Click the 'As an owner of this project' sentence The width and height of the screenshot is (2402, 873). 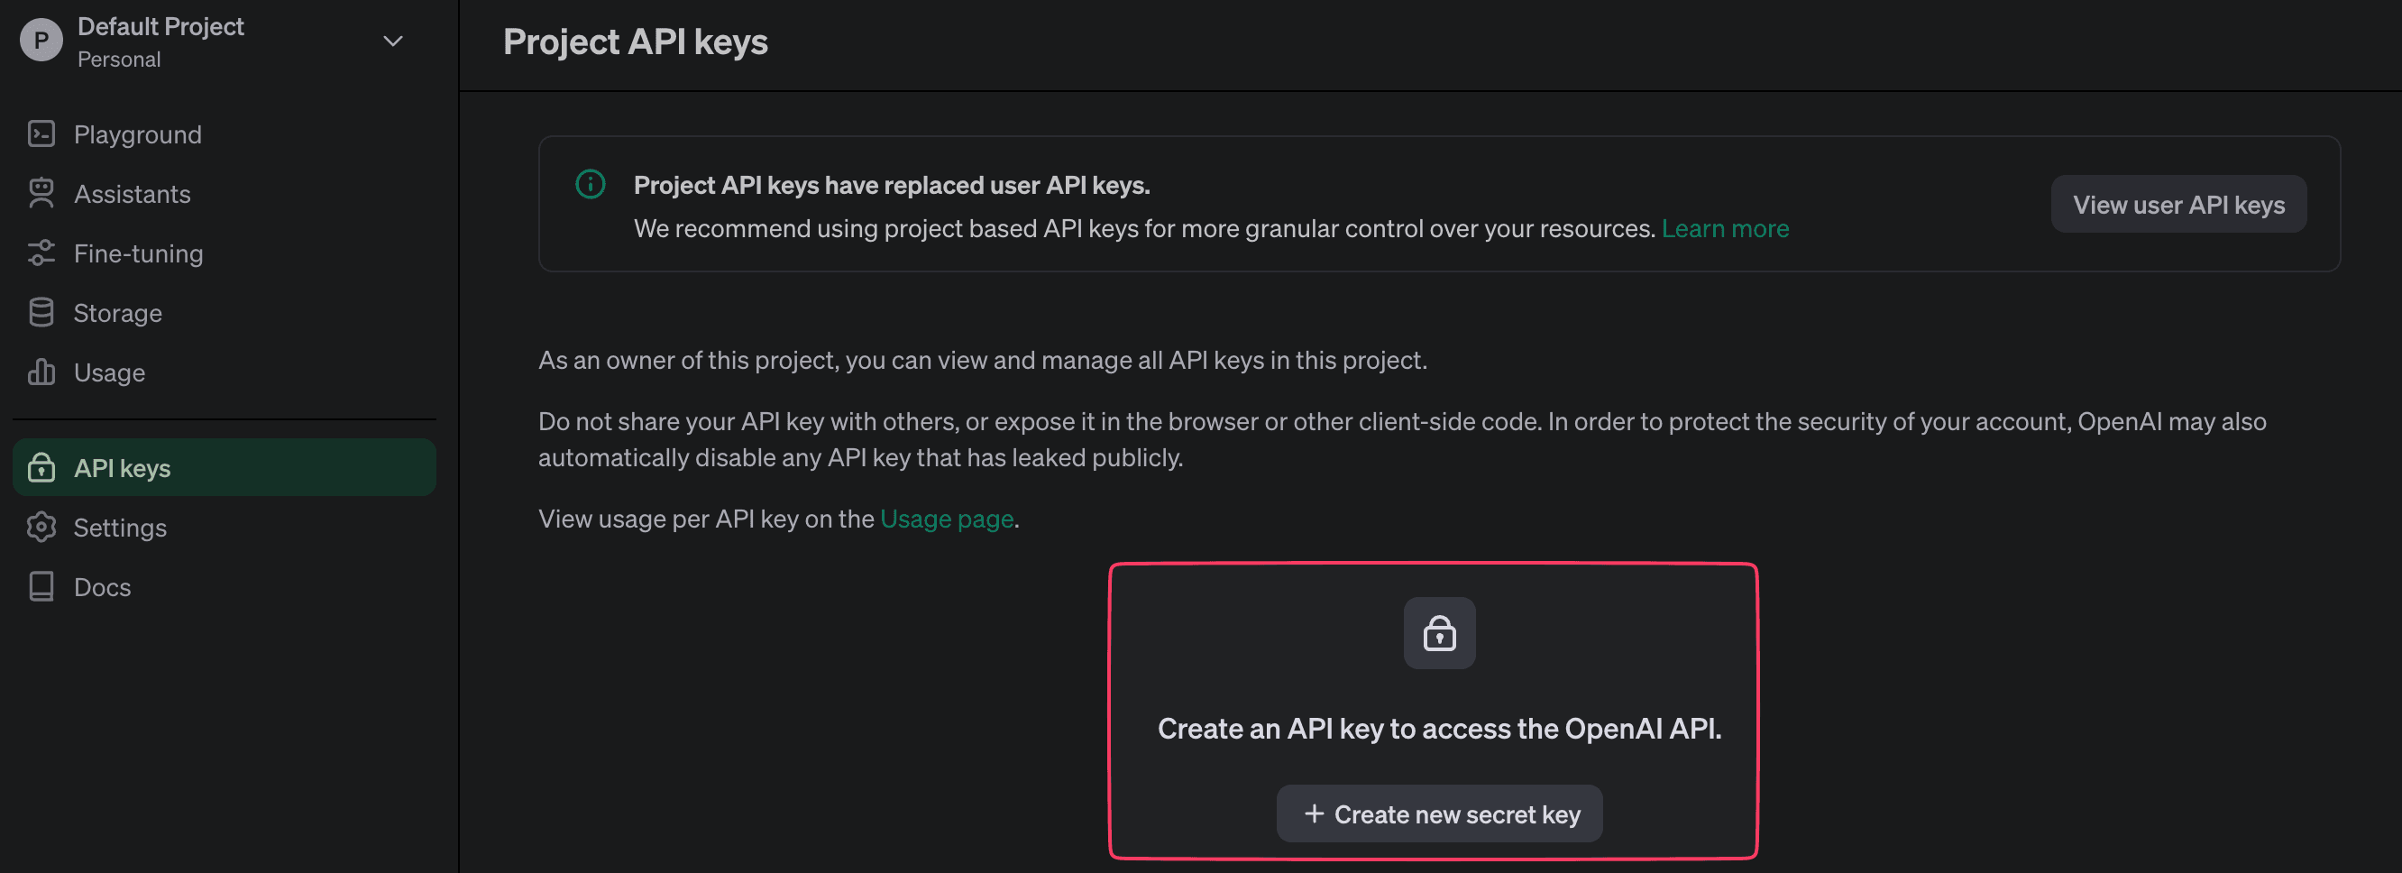[982, 360]
